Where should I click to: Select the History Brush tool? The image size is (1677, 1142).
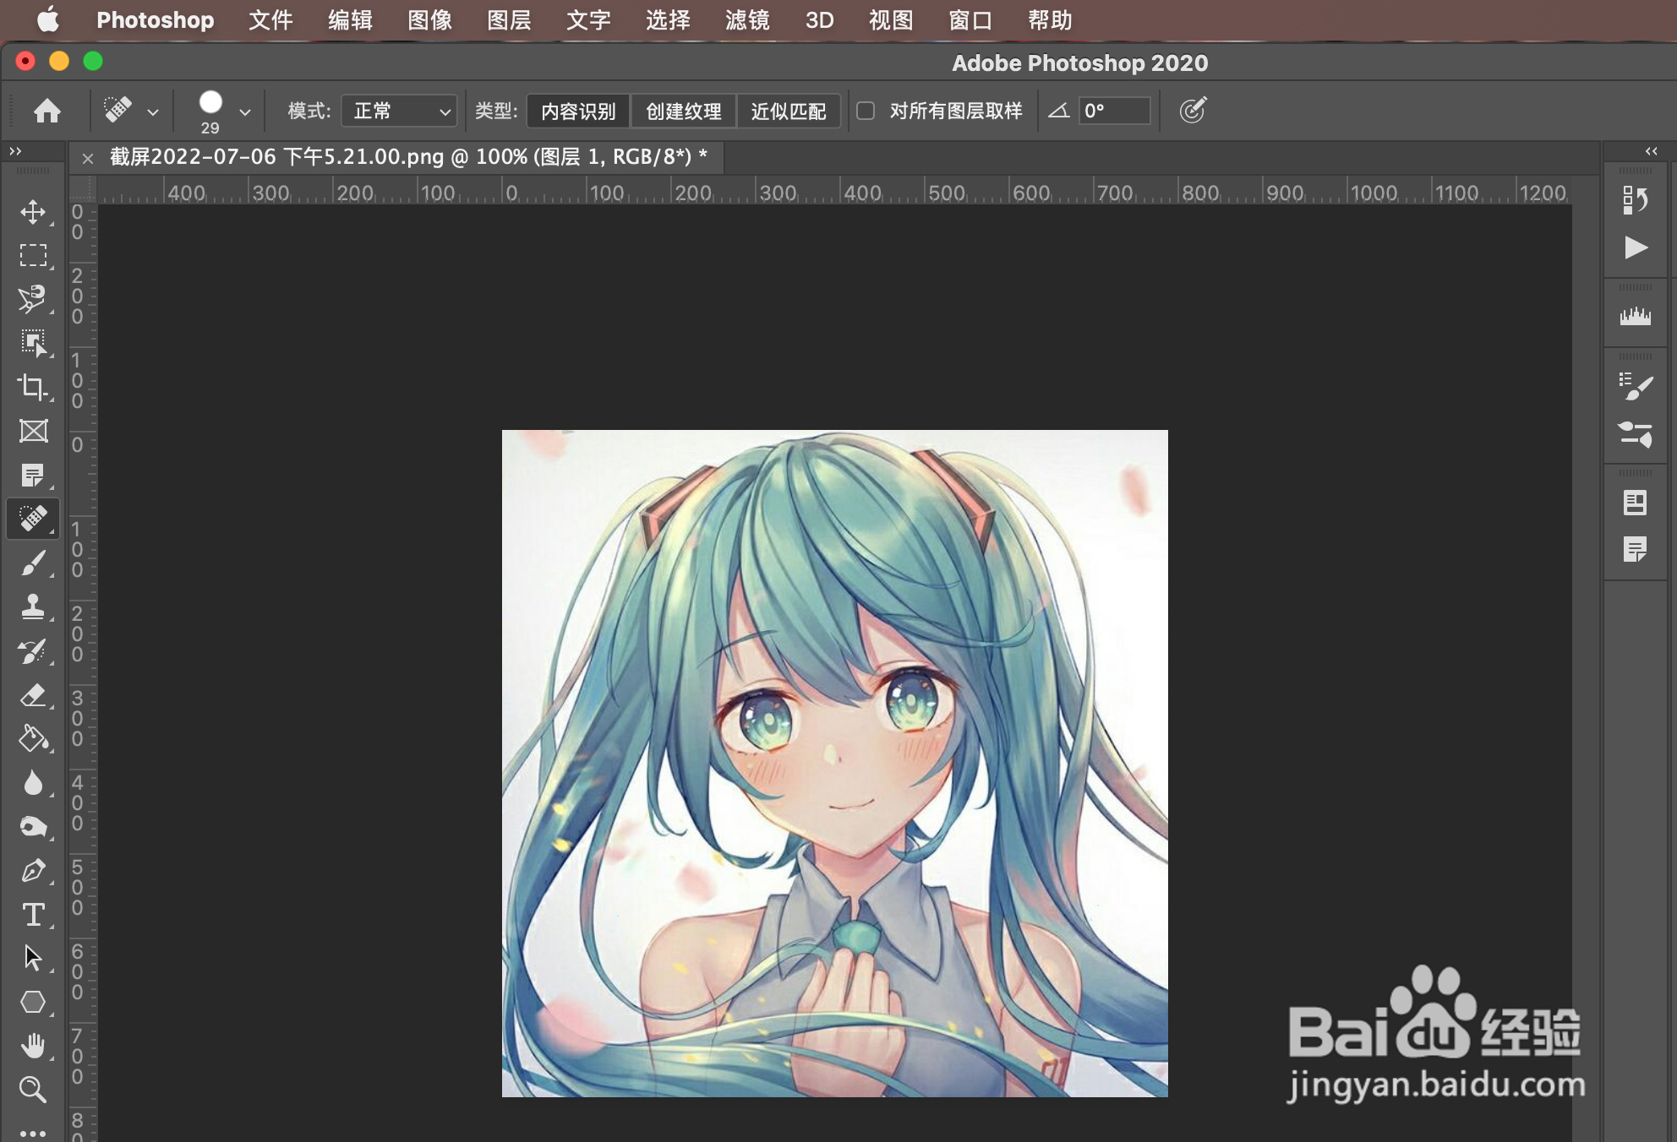[33, 650]
